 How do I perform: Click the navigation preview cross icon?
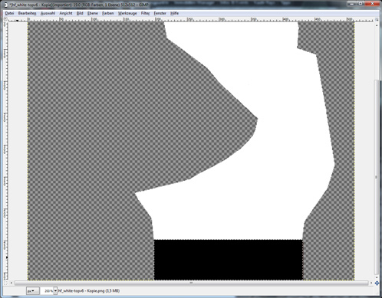[x=377, y=283]
